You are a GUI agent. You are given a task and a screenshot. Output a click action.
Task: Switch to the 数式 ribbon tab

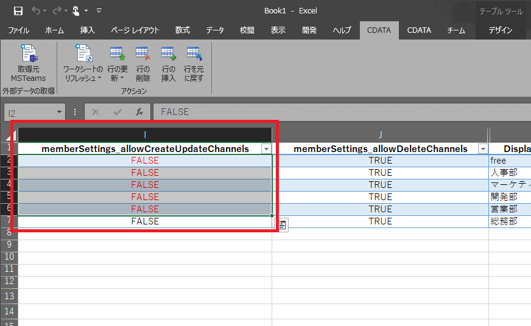point(183,30)
